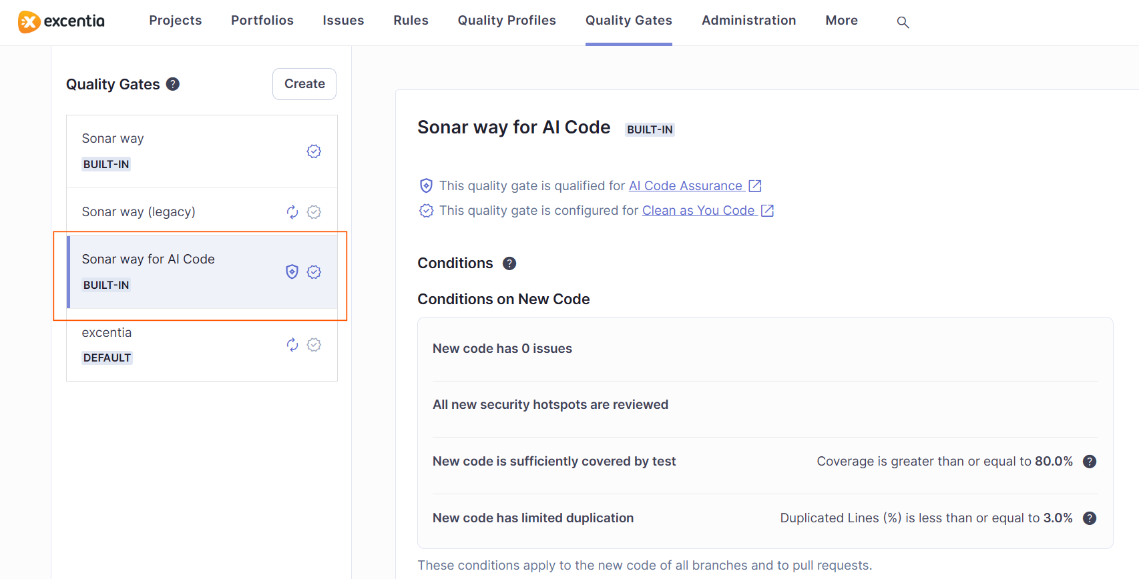Click shield icon beside AI Code Assurance text
The width and height of the screenshot is (1139, 579).
[426, 185]
